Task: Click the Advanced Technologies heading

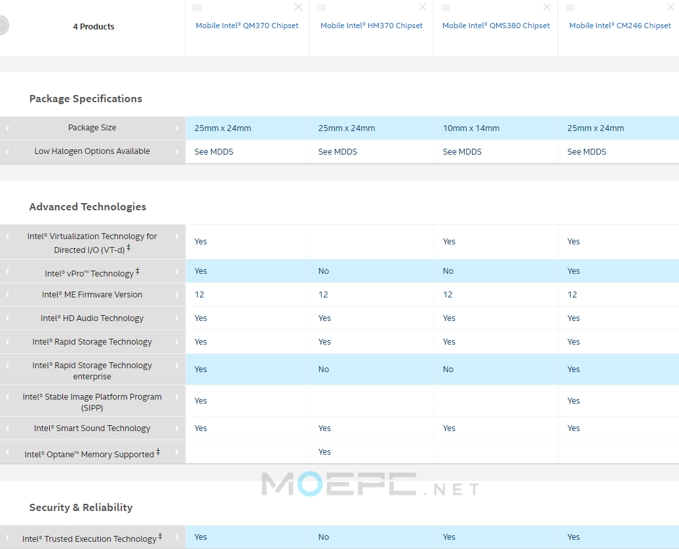Action: [87, 207]
